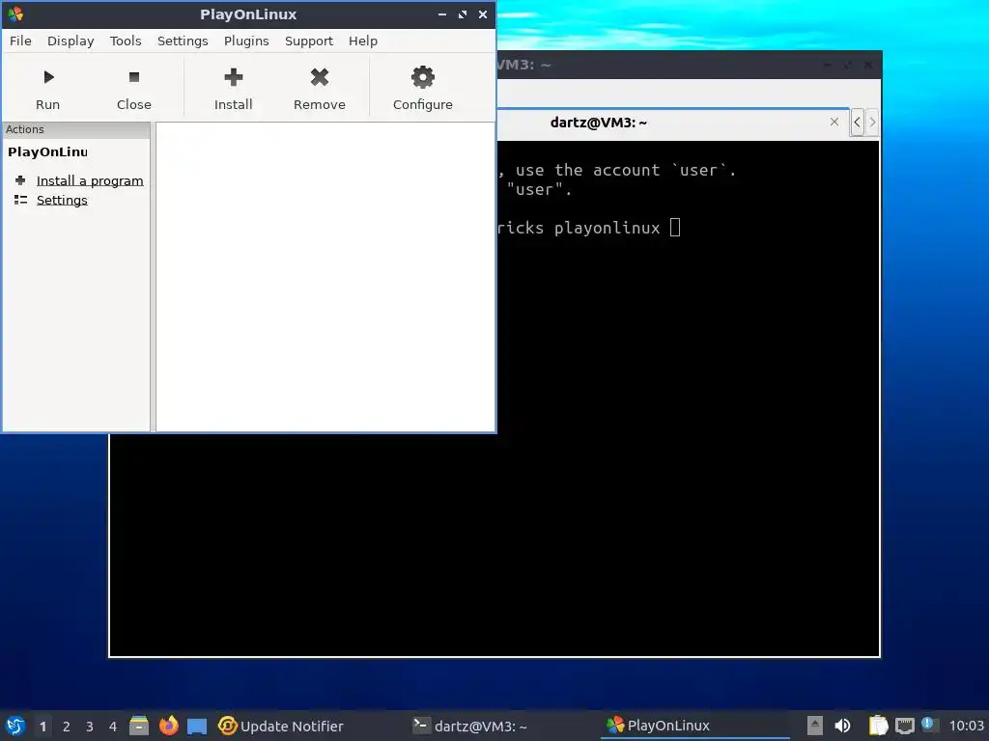The image size is (989, 741).
Task: Click the clock showing 10:03
Action: point(966,726)
